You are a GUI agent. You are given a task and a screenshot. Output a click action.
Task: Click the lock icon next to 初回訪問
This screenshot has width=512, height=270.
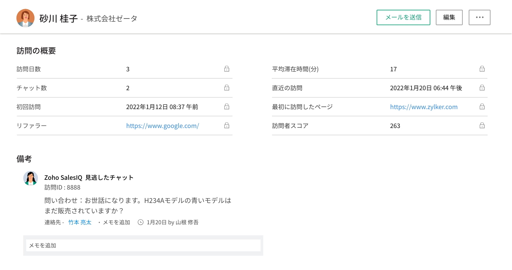(x=227, y=107)
